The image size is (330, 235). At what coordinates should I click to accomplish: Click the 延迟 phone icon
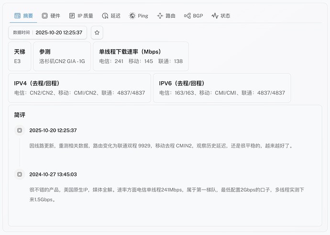pos(105,16)
